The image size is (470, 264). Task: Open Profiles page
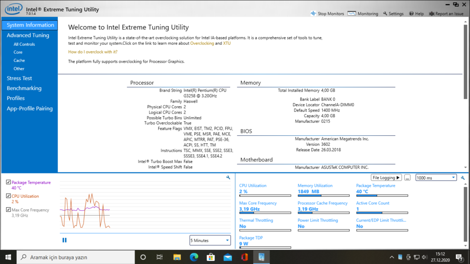click(16, 98)
